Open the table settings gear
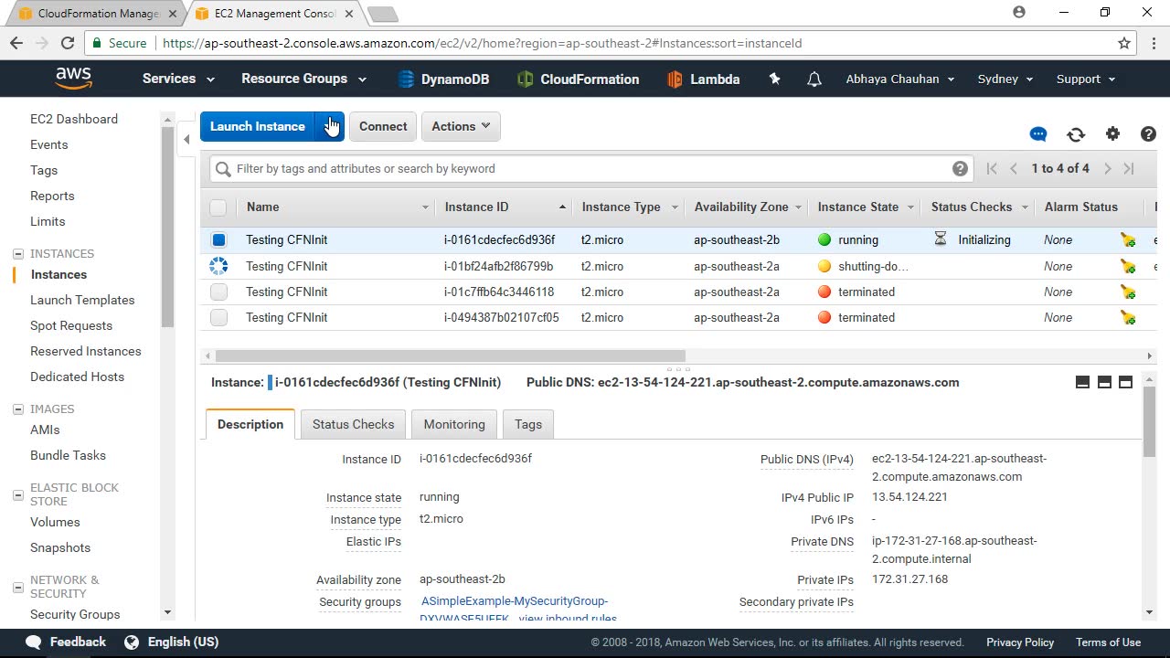 pos(1112,134)
